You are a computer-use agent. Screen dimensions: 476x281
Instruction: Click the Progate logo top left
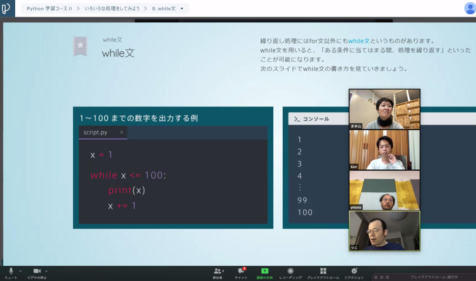point(7,8)
